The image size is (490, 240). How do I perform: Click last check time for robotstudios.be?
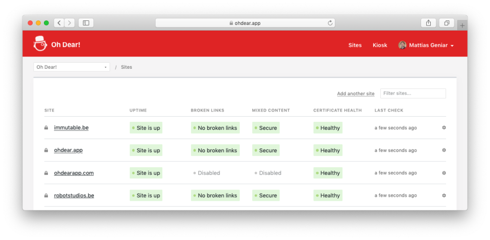(x=396, y=195)
